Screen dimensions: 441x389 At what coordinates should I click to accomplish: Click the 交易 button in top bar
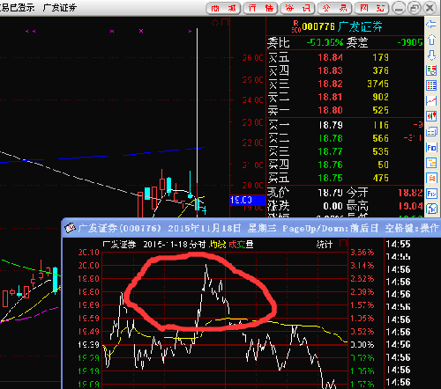point(335,8)
